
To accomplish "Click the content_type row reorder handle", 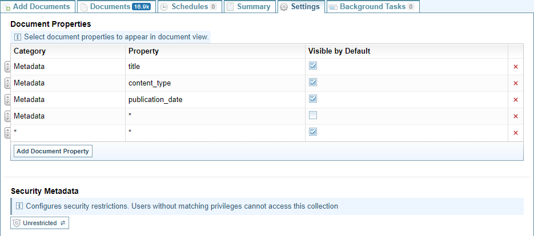I will pyautogui.click(x=7, y=83).
